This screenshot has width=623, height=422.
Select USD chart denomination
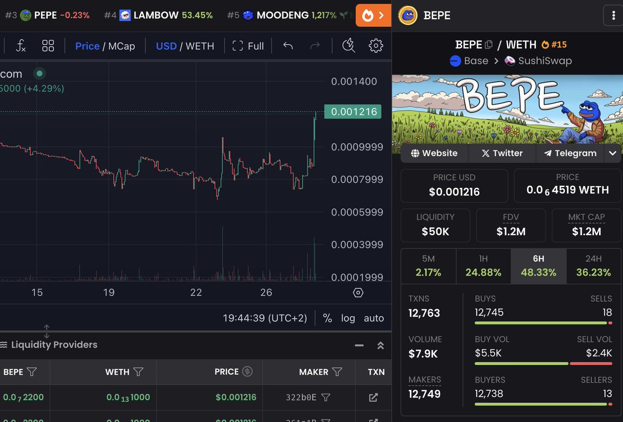point(166,46)
